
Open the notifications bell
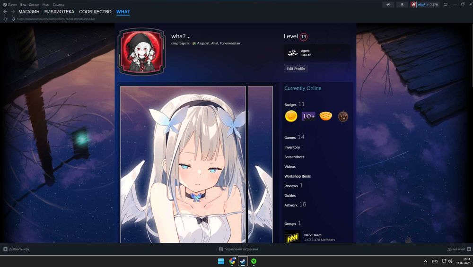click(402, 5)
